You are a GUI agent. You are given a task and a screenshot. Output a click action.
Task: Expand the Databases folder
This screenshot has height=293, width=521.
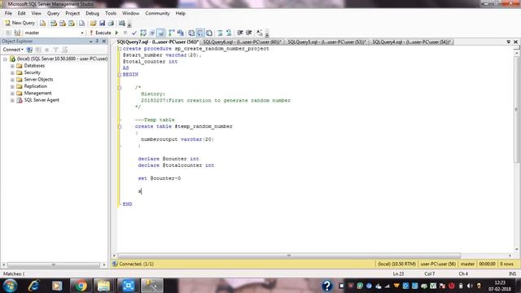(x=12, y=66)
